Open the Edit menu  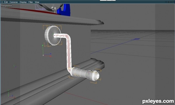pos(6,2)
